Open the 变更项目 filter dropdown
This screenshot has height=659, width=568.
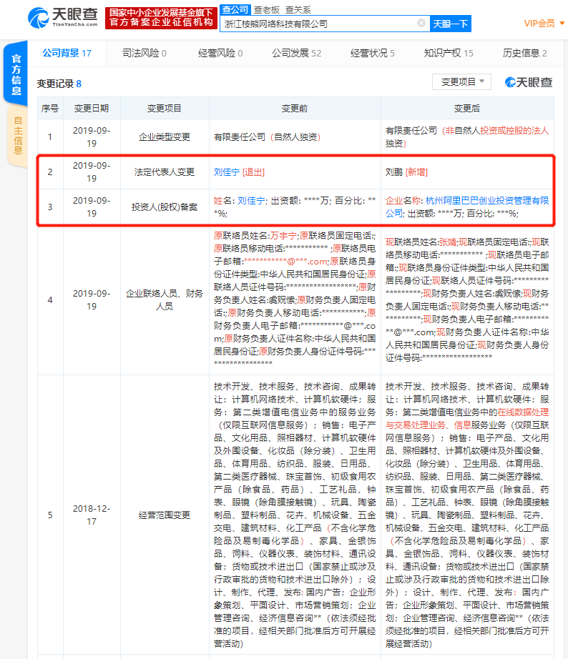click(x=461, y=81)
